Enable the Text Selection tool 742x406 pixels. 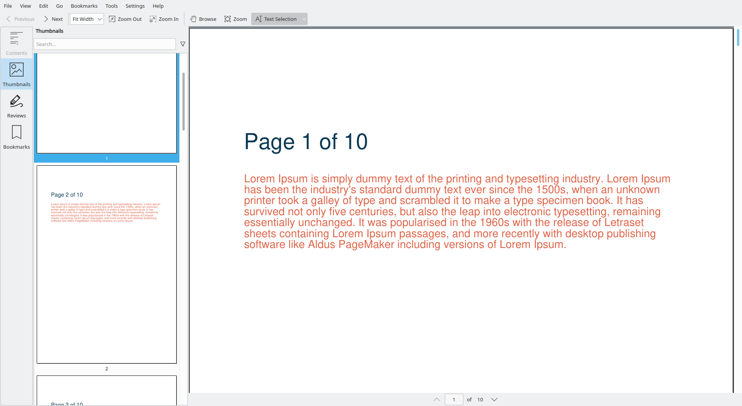pos(276,19)
